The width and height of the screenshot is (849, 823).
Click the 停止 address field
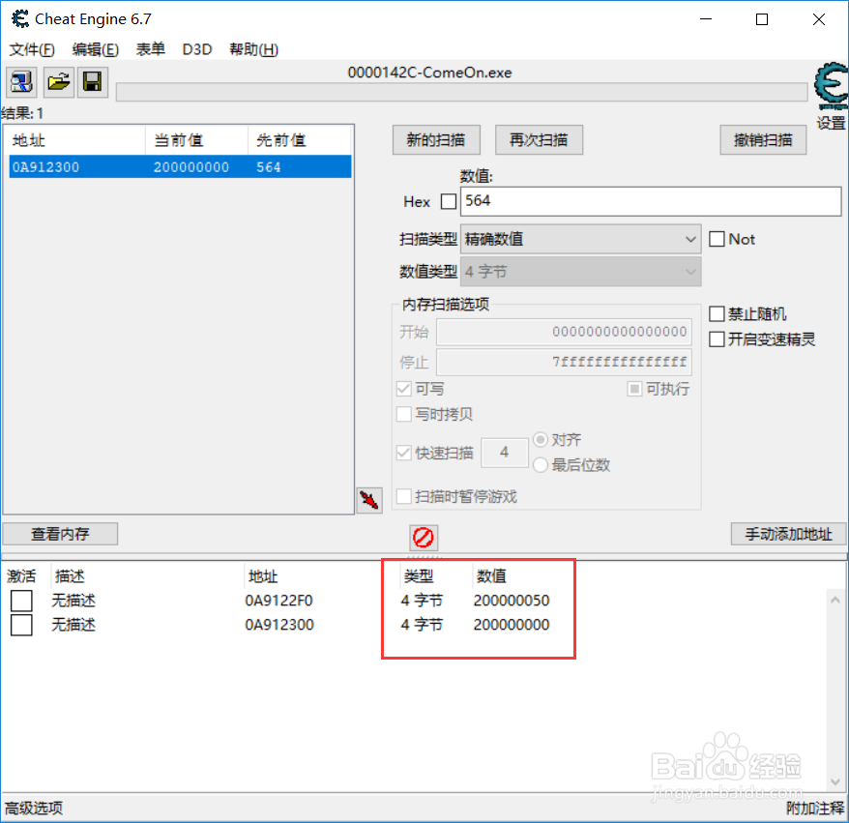564,362
